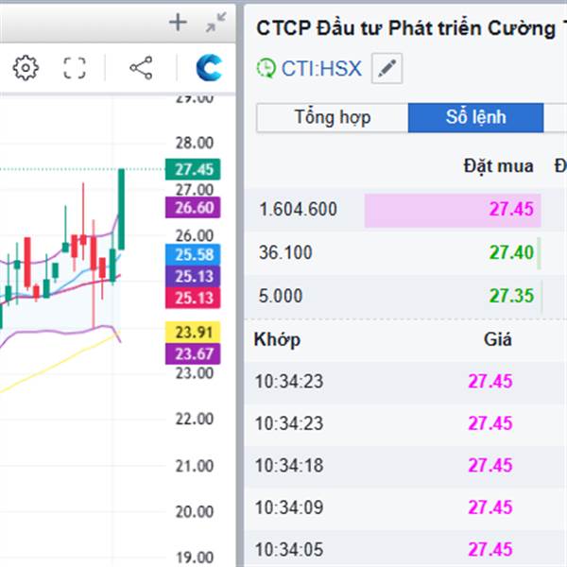Click the 22.00 price axis label
The width and height of the screenshot is (567, 567).
point(195,419)
